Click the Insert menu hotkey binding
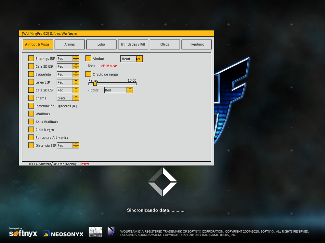The image size is (325, 243). pyautogui.click(x=85, y=164)
